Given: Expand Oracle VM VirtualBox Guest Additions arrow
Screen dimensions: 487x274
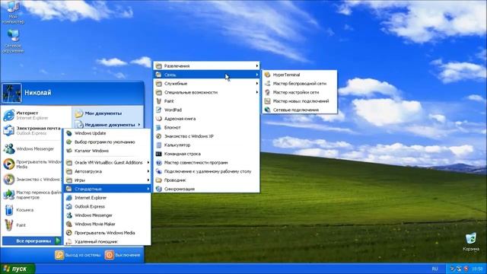Looking at the screenshot, I should [148, 162].
